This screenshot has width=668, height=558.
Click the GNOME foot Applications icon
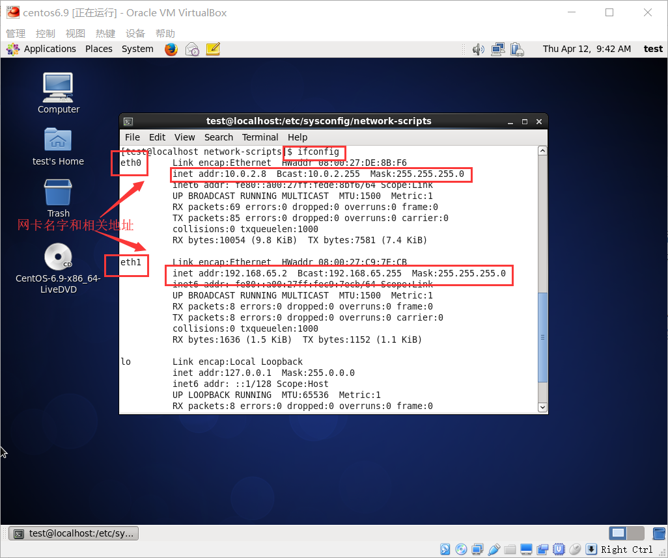coord(13,49)
